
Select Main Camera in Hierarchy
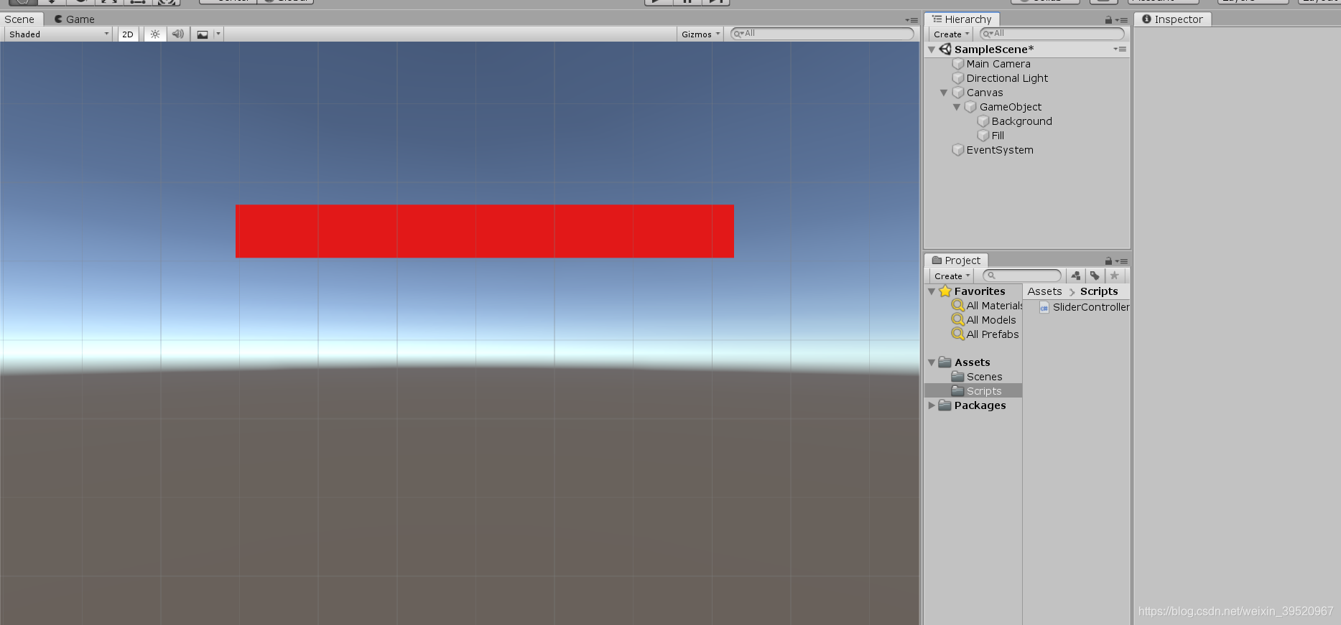pyautogui.click(x=998, y=64)
